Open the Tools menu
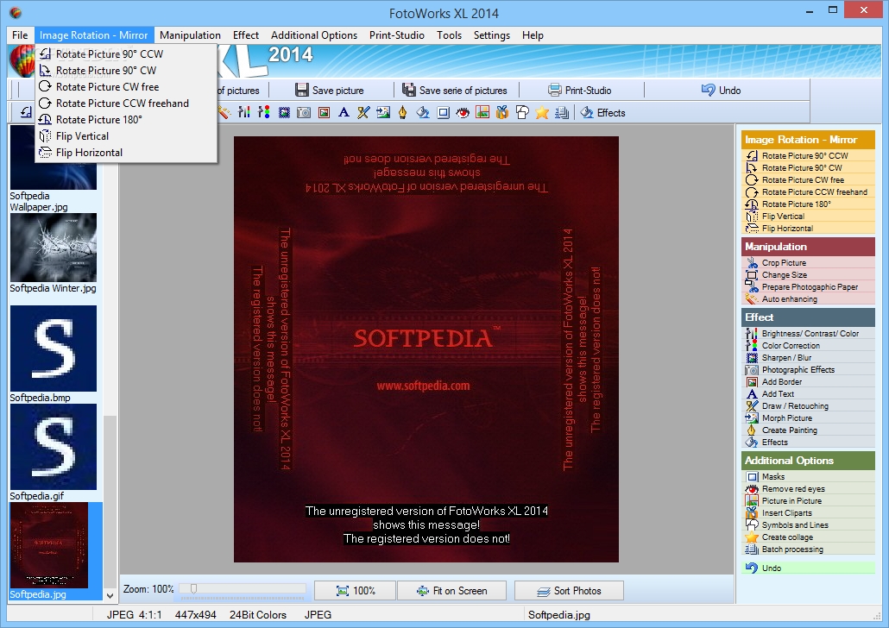 449,35
